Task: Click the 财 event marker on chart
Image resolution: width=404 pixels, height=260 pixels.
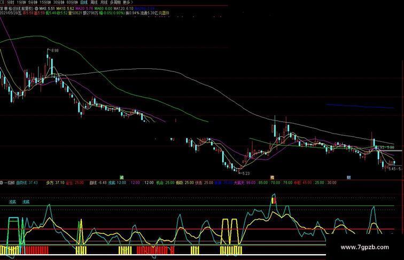Action: [348, 177]
